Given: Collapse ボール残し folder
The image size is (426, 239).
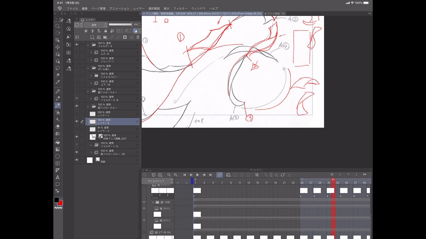Looking at the screenshot, I should pyautogui.click(x=88, y=68).
